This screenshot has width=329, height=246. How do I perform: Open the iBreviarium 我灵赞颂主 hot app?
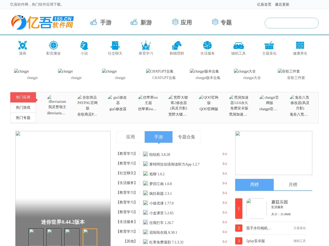(57, 105)
